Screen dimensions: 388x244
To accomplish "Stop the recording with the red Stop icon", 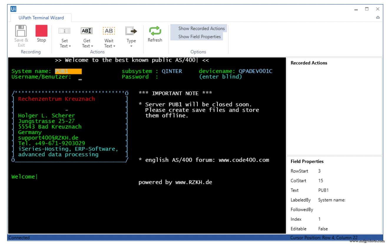I will [x=41, y=31].
